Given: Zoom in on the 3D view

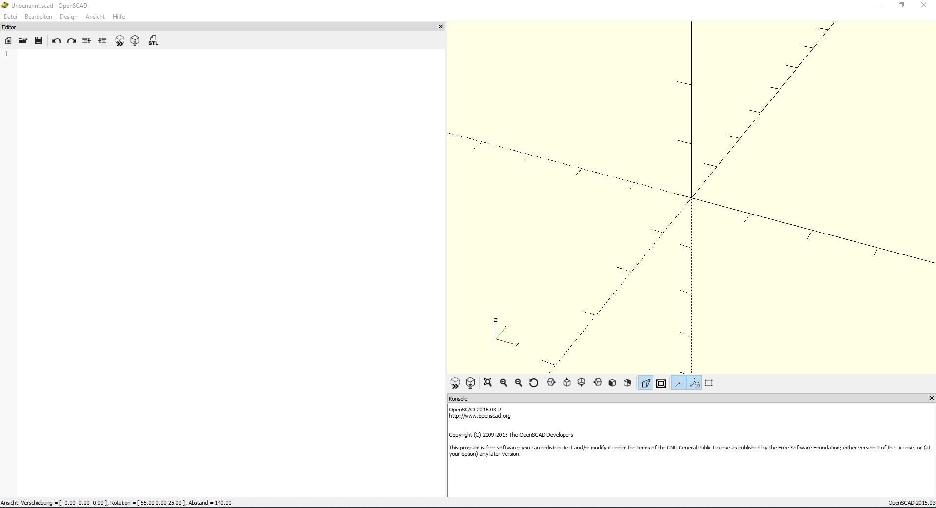Looking at the screenshot, I should point(504,383).
